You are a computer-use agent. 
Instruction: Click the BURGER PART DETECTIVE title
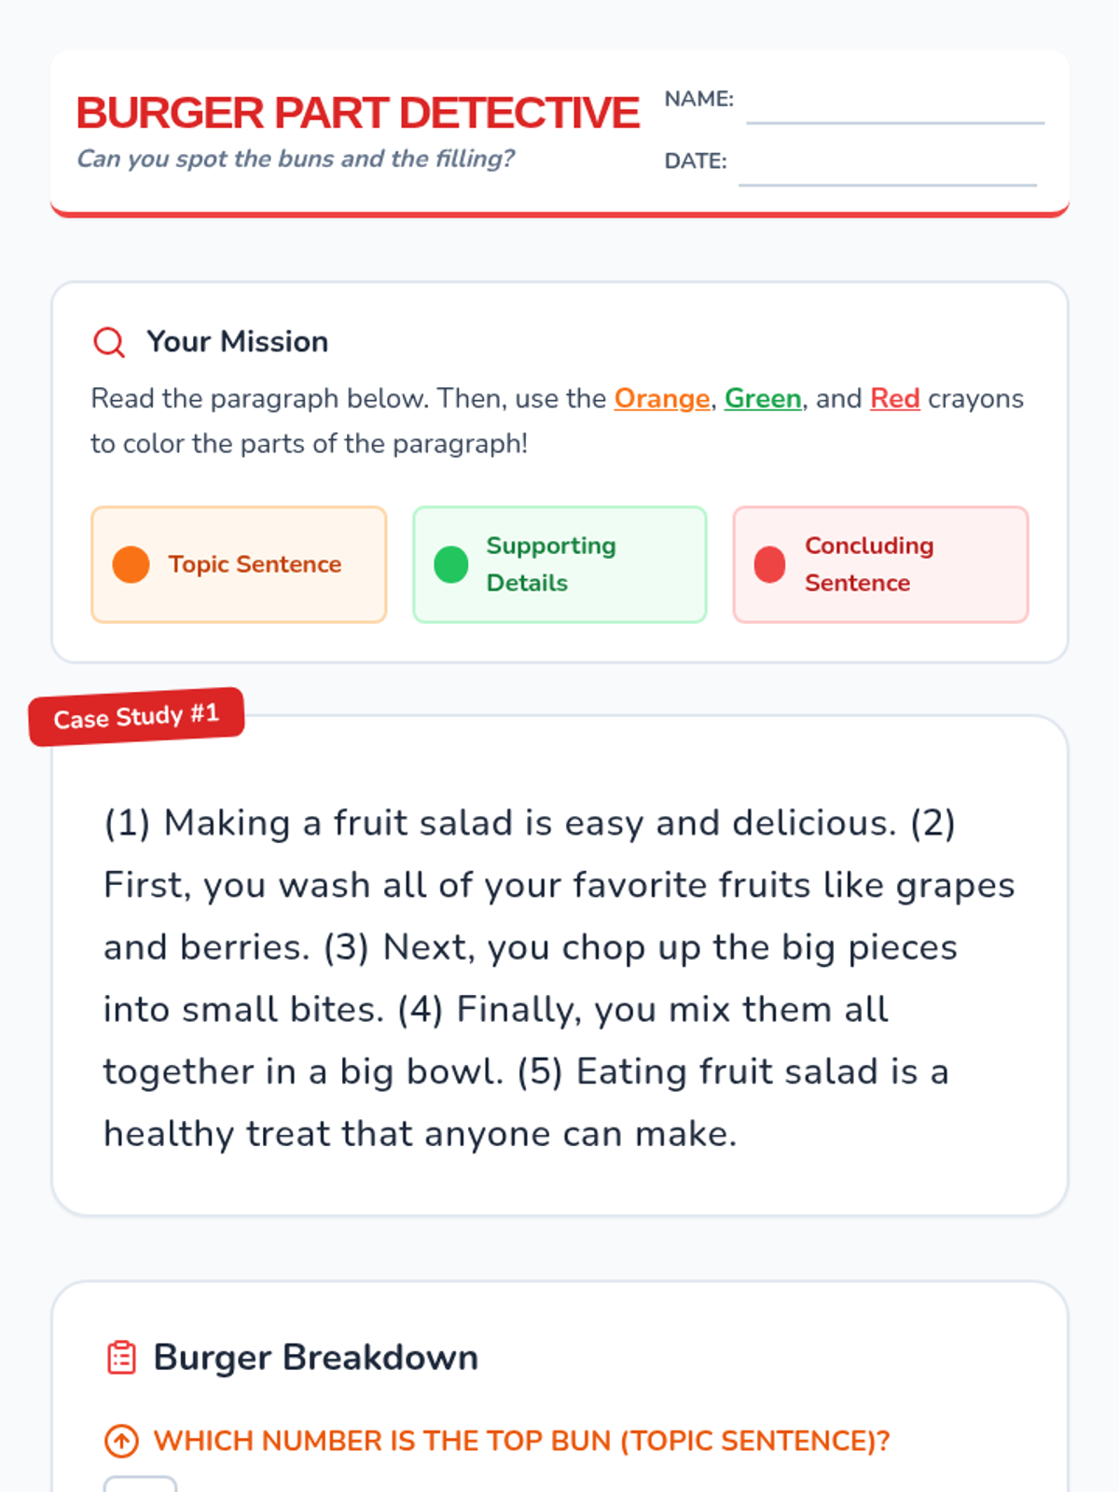[x=358, y=113]
